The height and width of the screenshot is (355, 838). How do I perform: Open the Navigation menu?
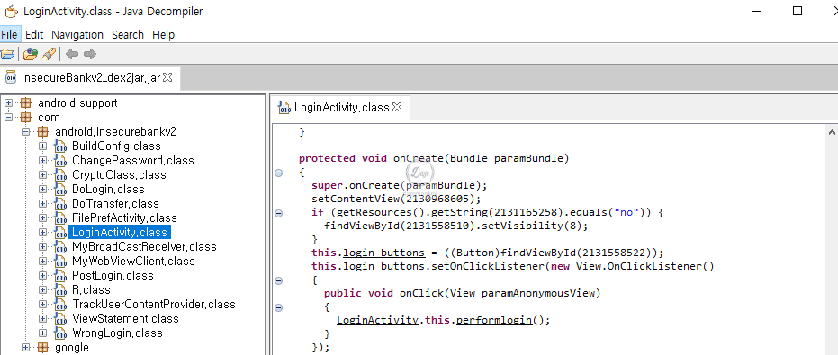coord(77,35)
